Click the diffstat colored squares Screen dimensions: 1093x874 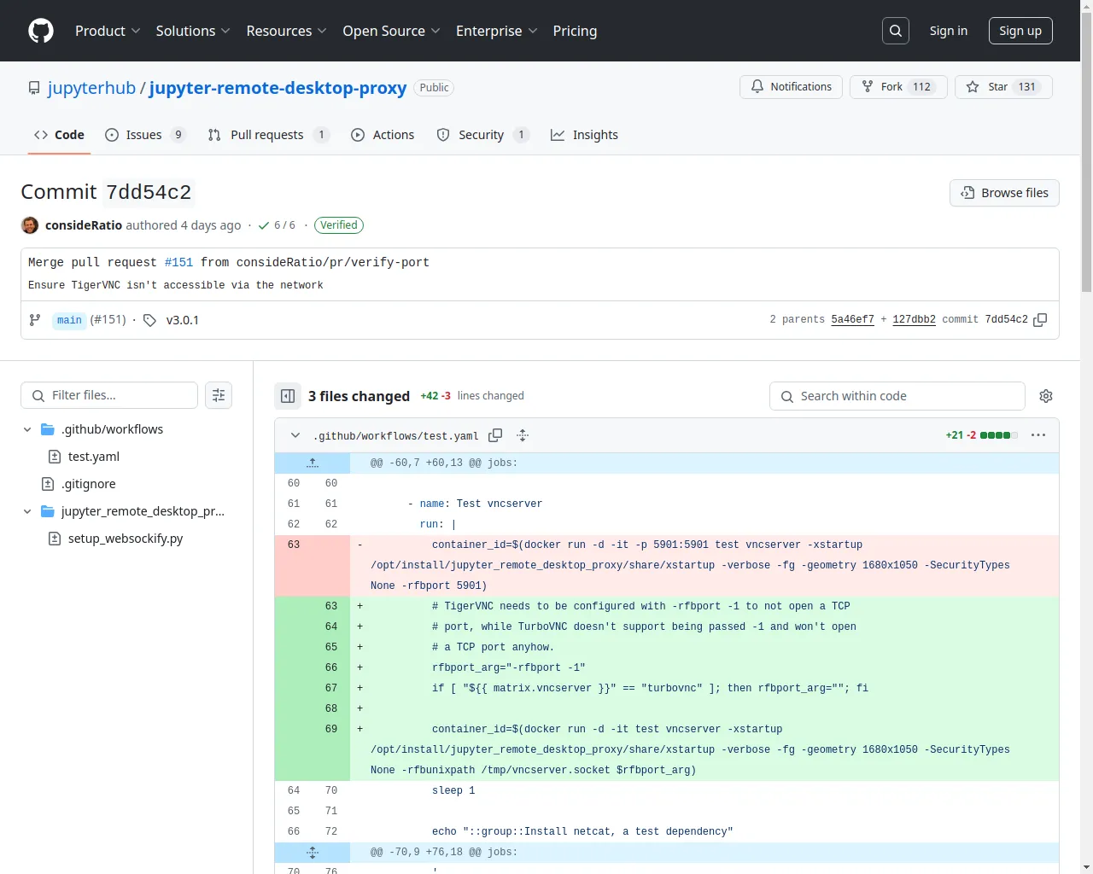coord(999,435)
